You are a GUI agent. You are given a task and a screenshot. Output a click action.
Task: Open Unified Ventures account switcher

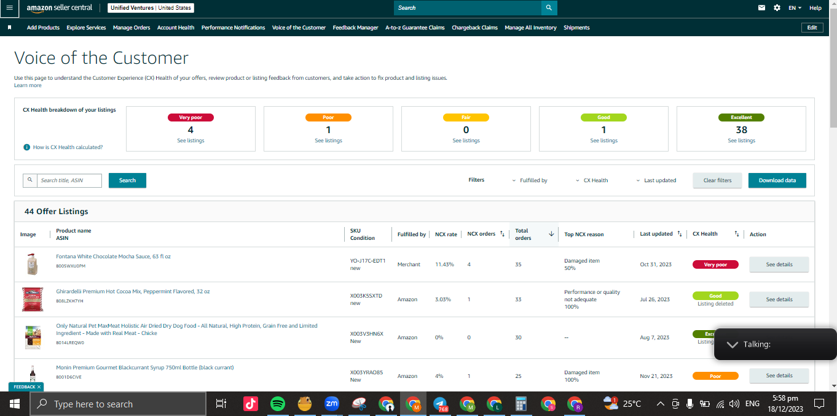point(151,8)
